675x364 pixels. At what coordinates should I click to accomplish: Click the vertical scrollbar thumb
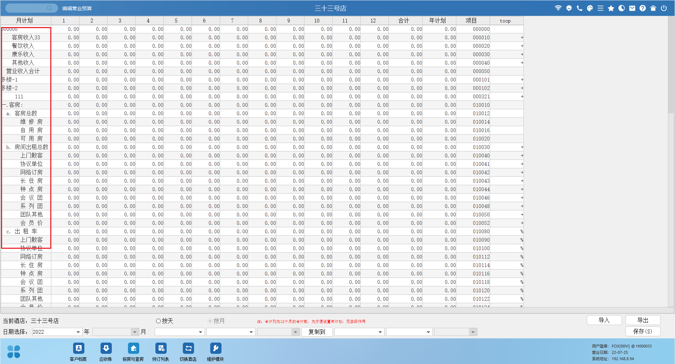671,65
